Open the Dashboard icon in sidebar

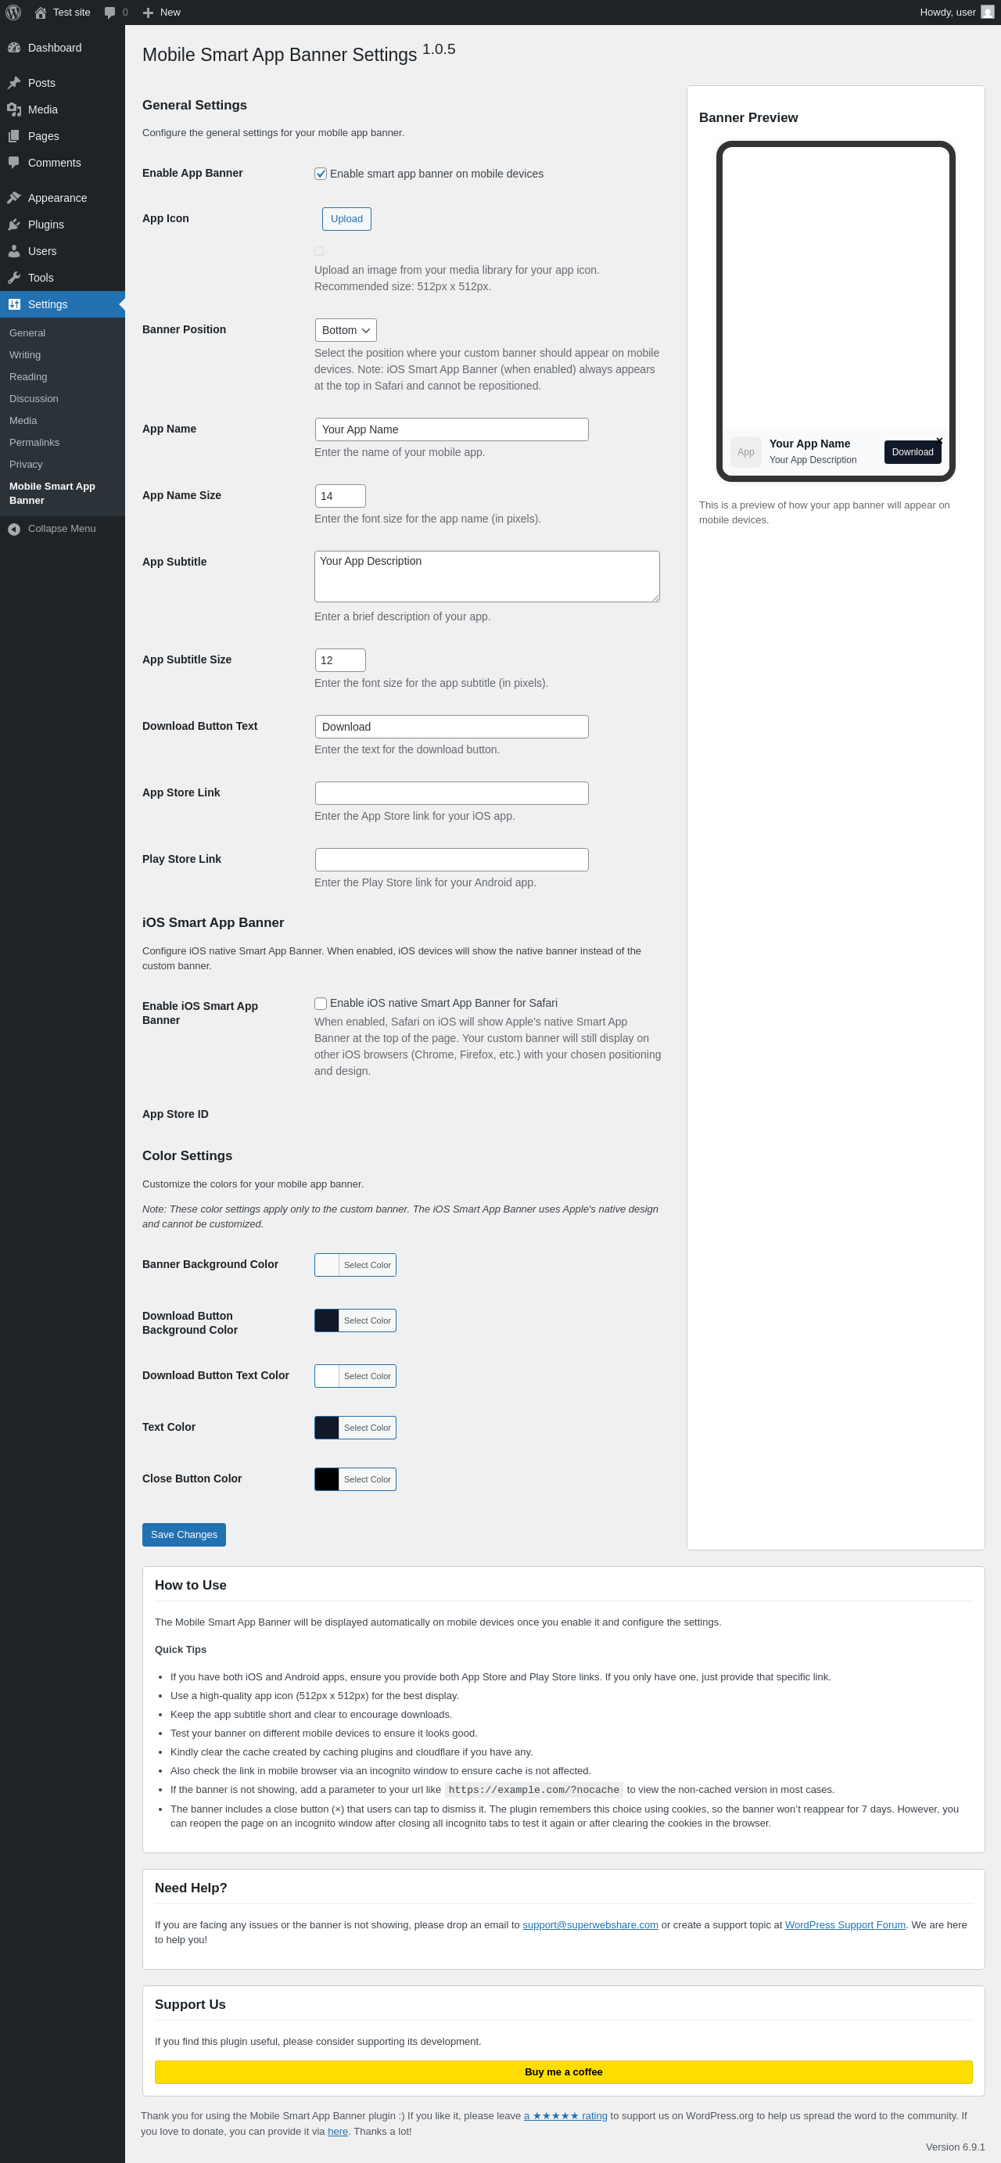coord(14,48)
